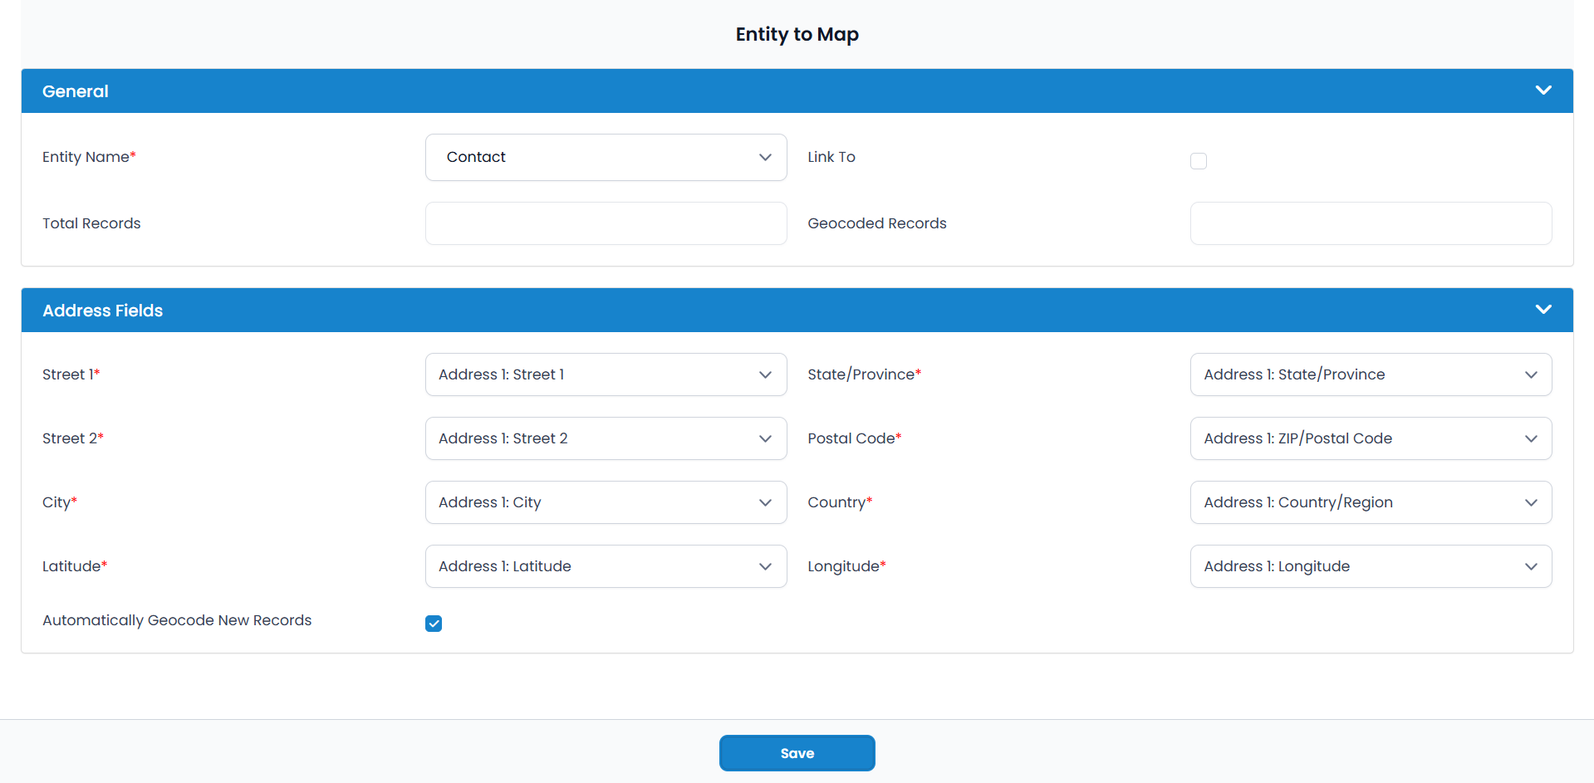Click the Automatically Geocode New Records label
Screen dimensions: 1594x783
click(x=177, y=620)
